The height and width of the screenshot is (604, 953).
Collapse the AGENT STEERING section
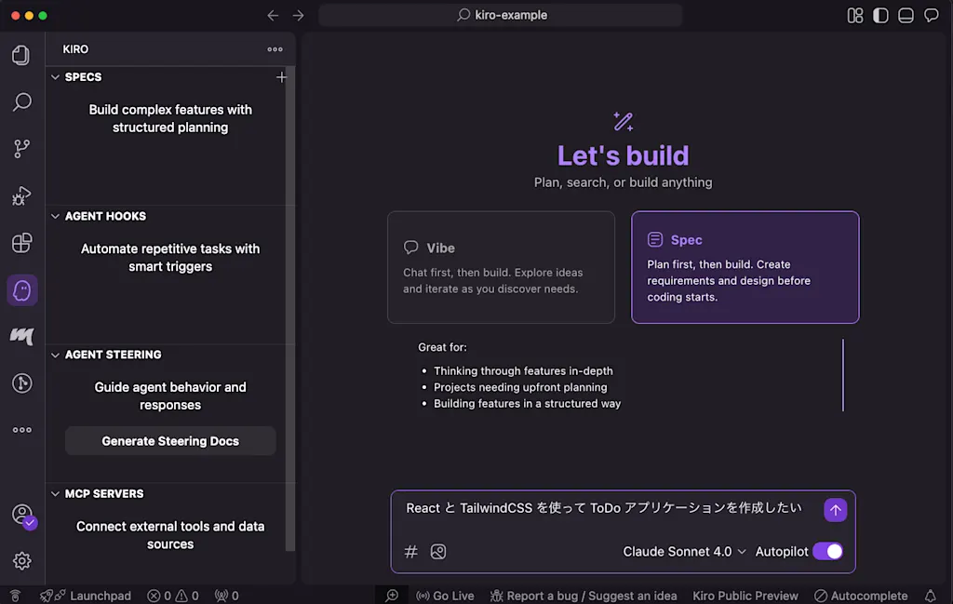[x=55, y=355]
